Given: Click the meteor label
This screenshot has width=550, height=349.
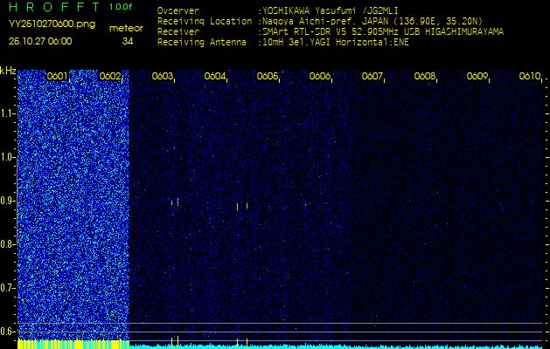Looking at the screenshot, I should (x=126, y=29).
